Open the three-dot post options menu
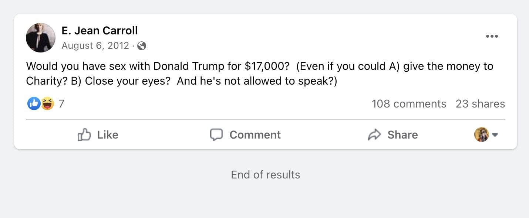Viewport: 529px width, 218px height. coord(492,36)
